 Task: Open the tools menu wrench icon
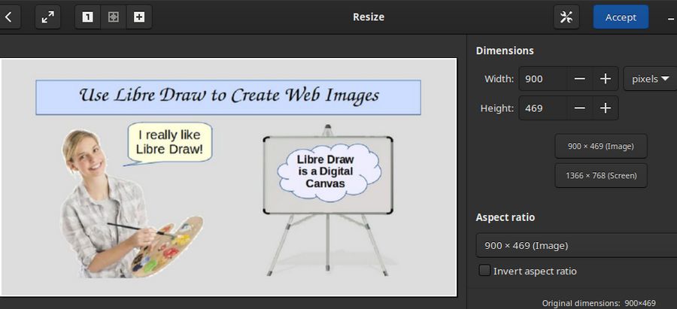(x=566, y=17)
